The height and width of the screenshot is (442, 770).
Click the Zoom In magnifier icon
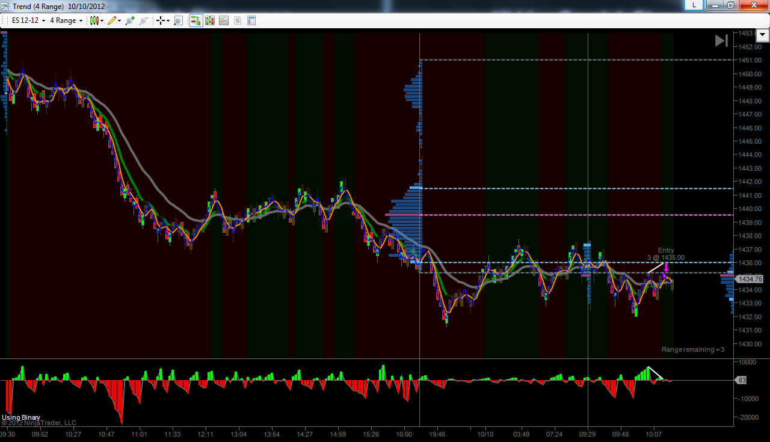(x=129, y=20)
